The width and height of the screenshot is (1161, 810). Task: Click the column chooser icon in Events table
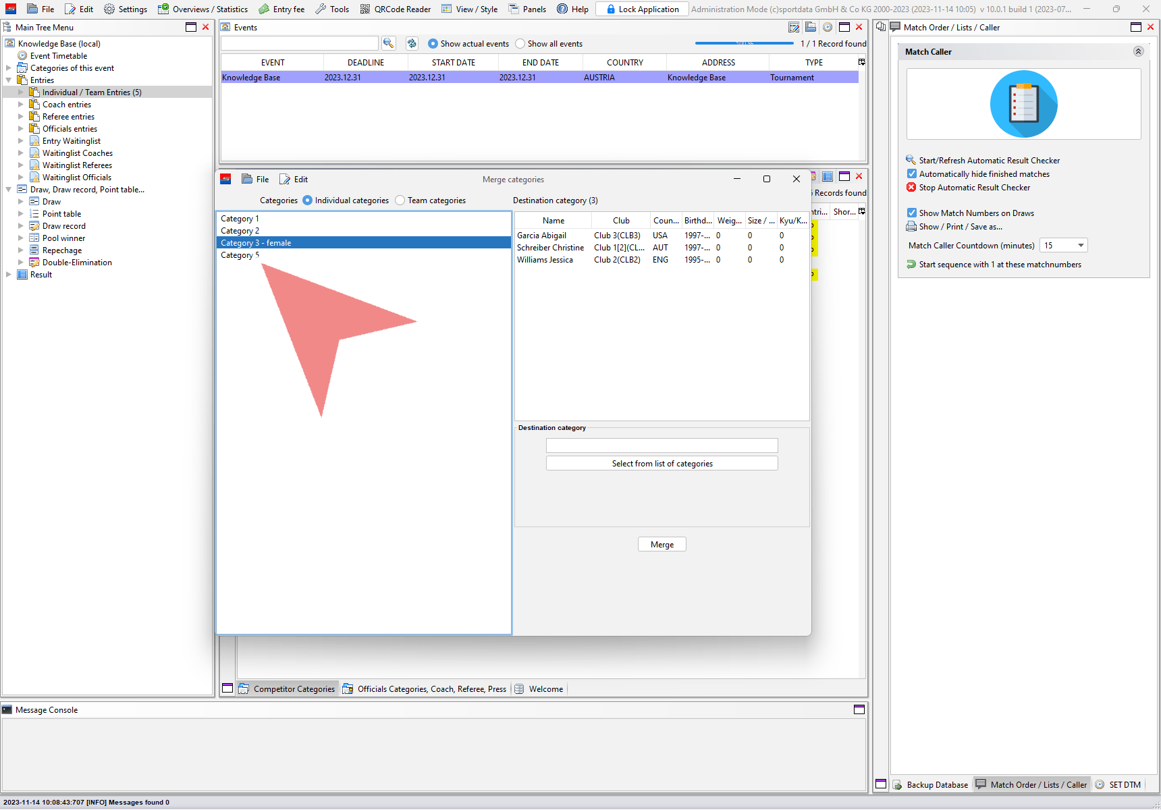(861, 62)
